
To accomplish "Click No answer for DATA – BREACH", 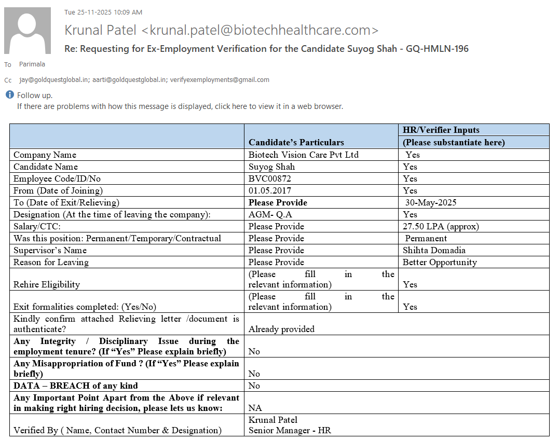I will (x=254, y=386).
